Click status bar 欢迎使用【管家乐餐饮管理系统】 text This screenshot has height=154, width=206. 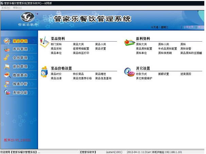click(20, 152)
